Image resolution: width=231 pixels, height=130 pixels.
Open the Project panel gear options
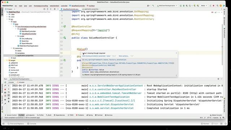pyautogui.click(x=55, y=9)
